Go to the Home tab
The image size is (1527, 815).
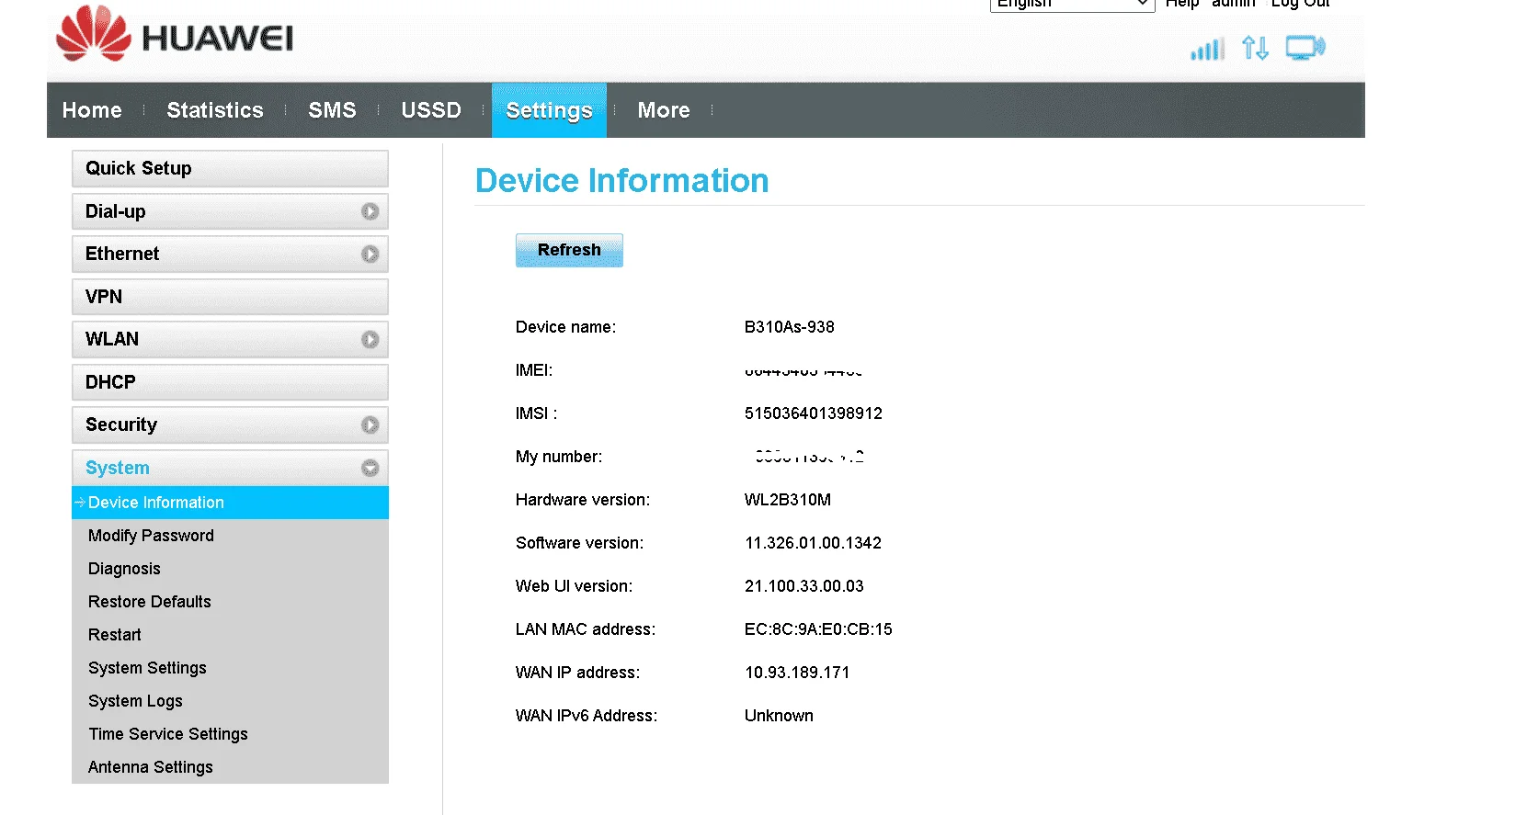tap(92, 110)
